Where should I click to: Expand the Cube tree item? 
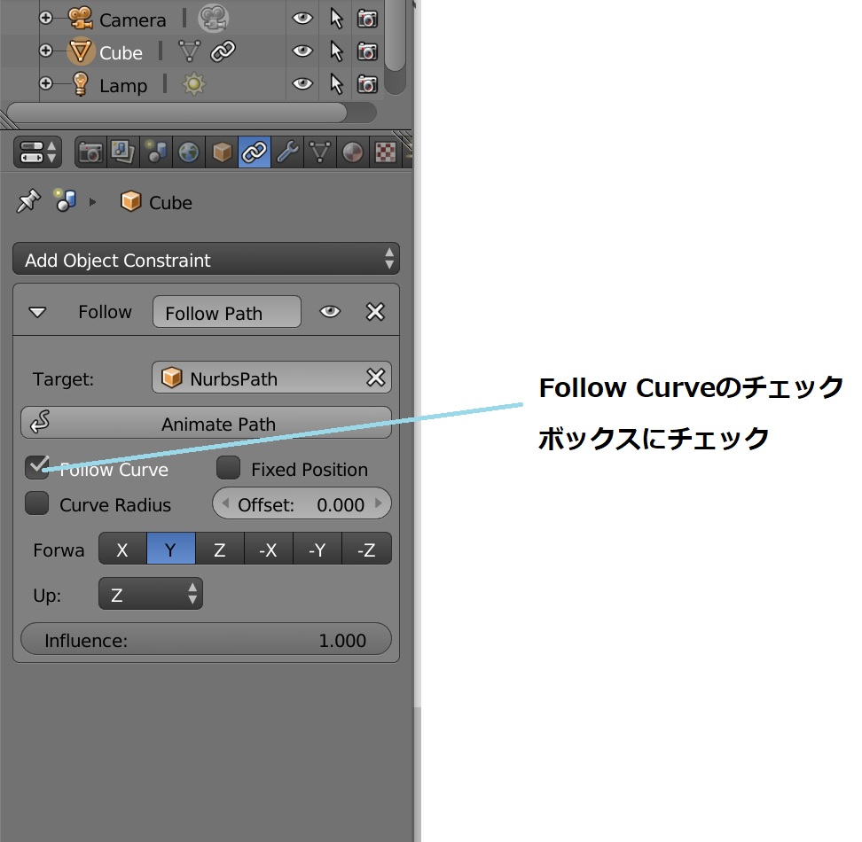[x=45, y=51]
